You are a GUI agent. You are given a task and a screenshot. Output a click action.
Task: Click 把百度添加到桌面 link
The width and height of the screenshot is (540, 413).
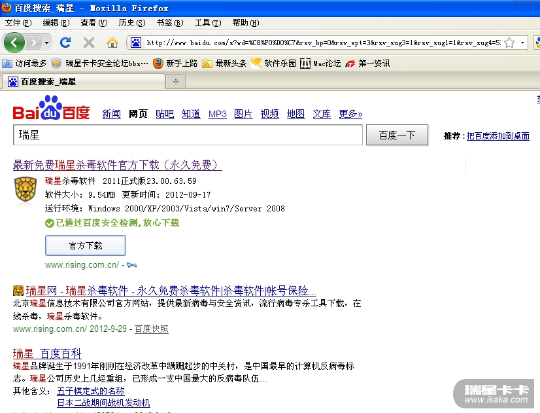[498, 136]
